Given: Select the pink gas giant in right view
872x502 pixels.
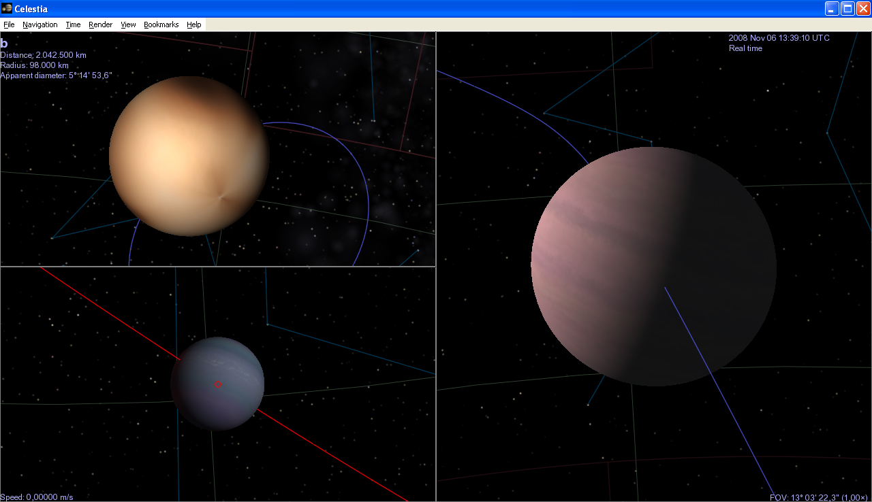Looking at the screenshot, I should point(653,266).
